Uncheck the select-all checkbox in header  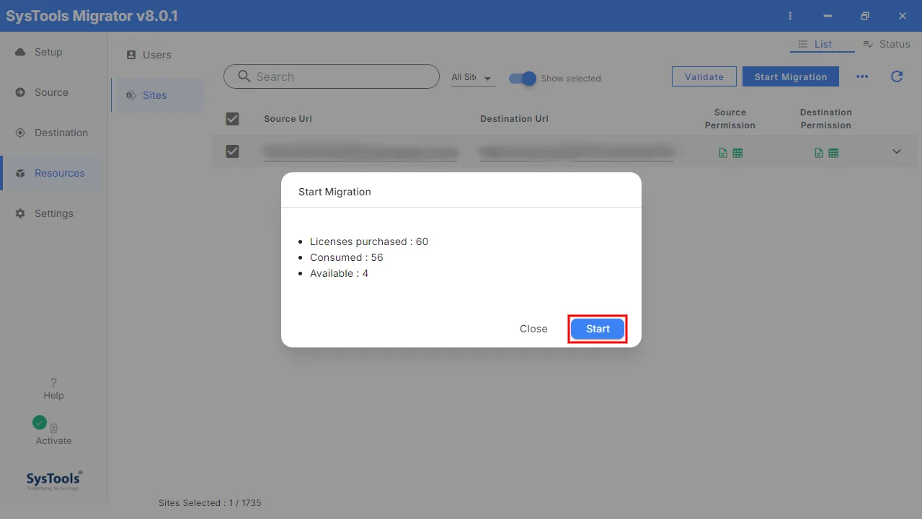(232, 119)
